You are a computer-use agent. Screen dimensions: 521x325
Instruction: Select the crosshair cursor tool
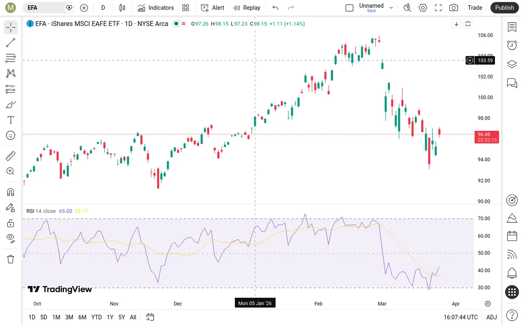tap(11, 27)
